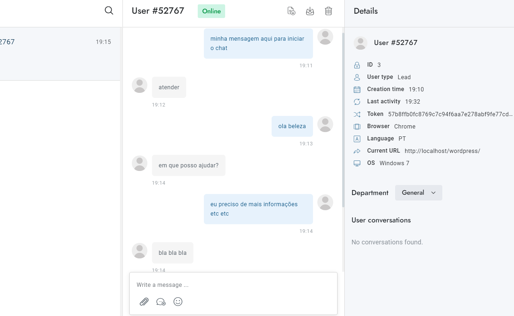Click the Browser Chrome value
The width and height of the screenshot is (514, 316).
point(405,126)
